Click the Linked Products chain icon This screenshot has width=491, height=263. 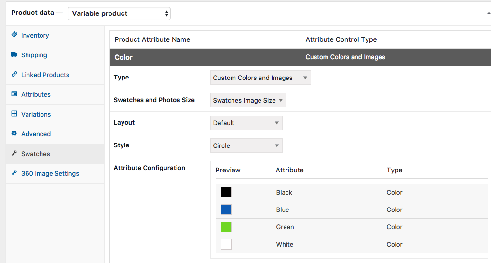tap(14, 75)
